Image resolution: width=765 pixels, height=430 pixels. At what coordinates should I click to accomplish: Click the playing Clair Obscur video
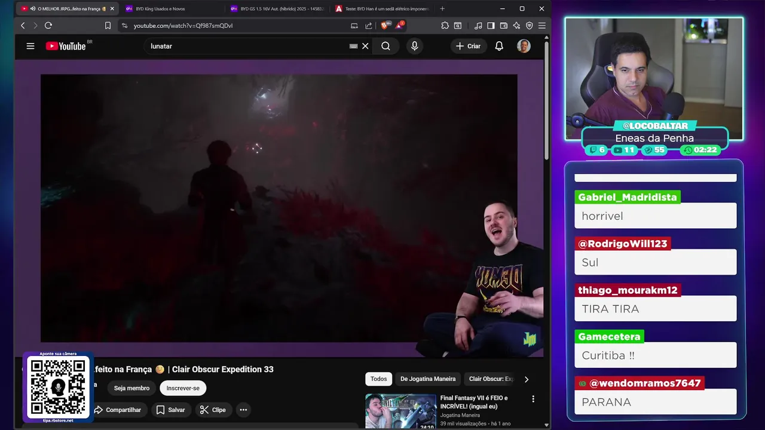[279, 208]
